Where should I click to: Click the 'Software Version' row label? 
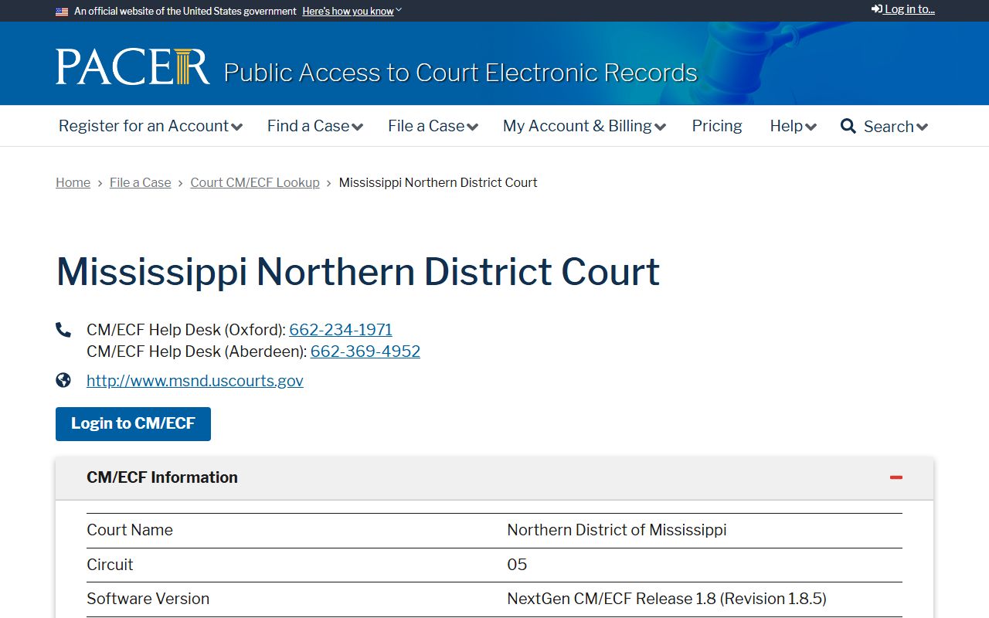[148, 599]
